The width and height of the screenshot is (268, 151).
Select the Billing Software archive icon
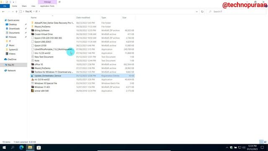coord(33,30)
